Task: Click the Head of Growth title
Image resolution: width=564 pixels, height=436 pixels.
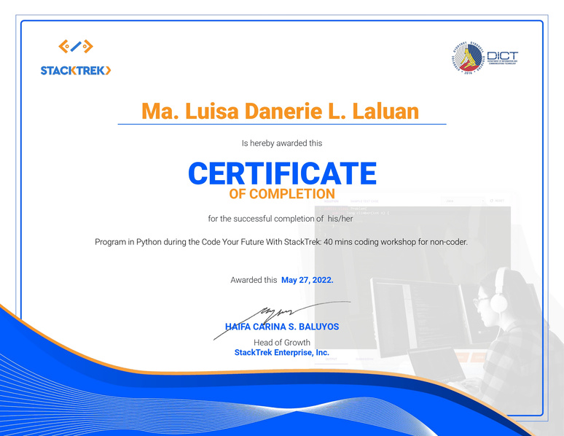Action: [282, 343]
